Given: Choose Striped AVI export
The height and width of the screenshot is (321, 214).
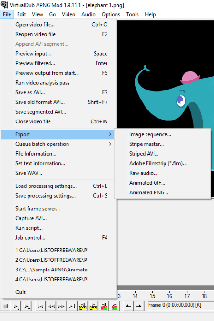Looking at the screenshot, I should click(x=163, y=154).
